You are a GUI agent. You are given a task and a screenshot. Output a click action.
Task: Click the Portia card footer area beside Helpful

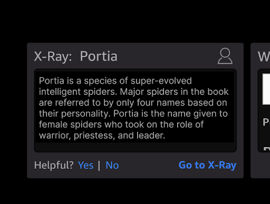point(149,165)
